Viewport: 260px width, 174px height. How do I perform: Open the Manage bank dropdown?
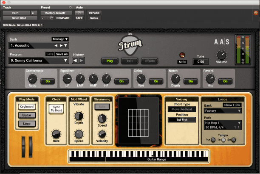(x=60, y=39)
